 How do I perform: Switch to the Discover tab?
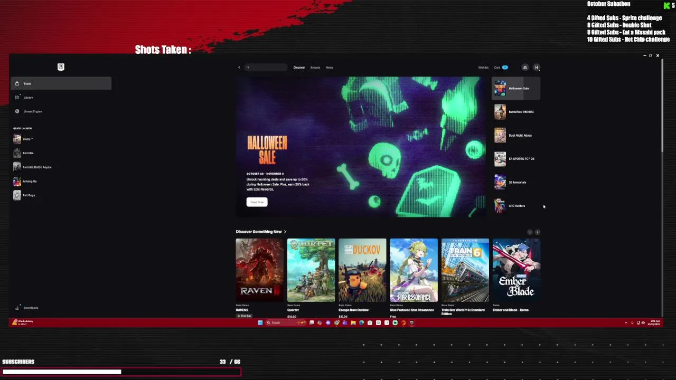click(x=299, y=68)
